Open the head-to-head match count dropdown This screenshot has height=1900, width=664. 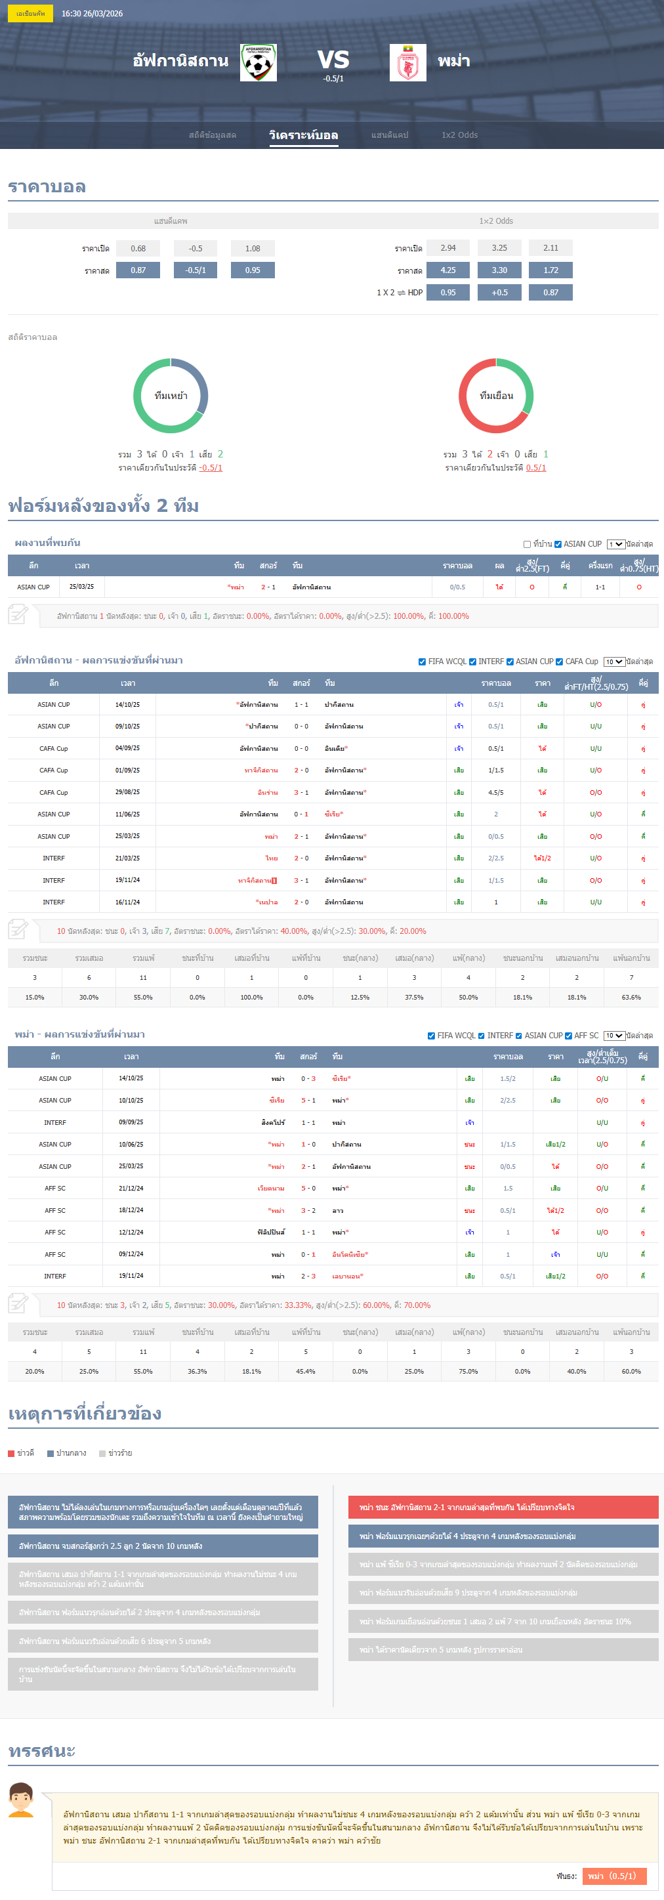tap(615, 544)
